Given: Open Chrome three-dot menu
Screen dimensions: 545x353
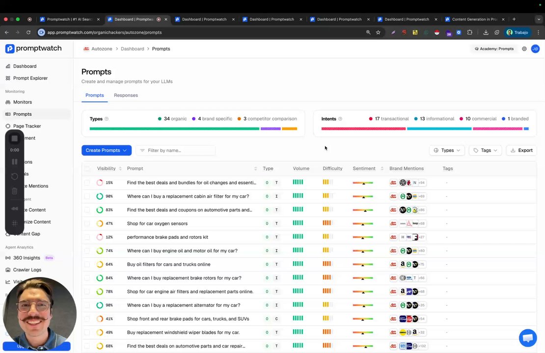Looking at the screenshot, I should (539, 32).
